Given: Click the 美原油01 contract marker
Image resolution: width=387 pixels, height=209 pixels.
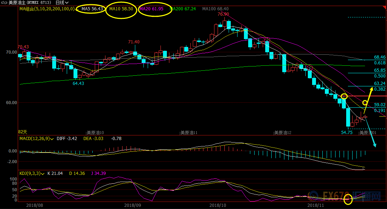Looking at the screenshot, I should (368, 133).
